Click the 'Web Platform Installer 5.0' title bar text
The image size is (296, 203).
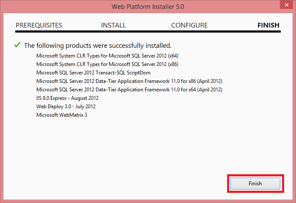148,7
